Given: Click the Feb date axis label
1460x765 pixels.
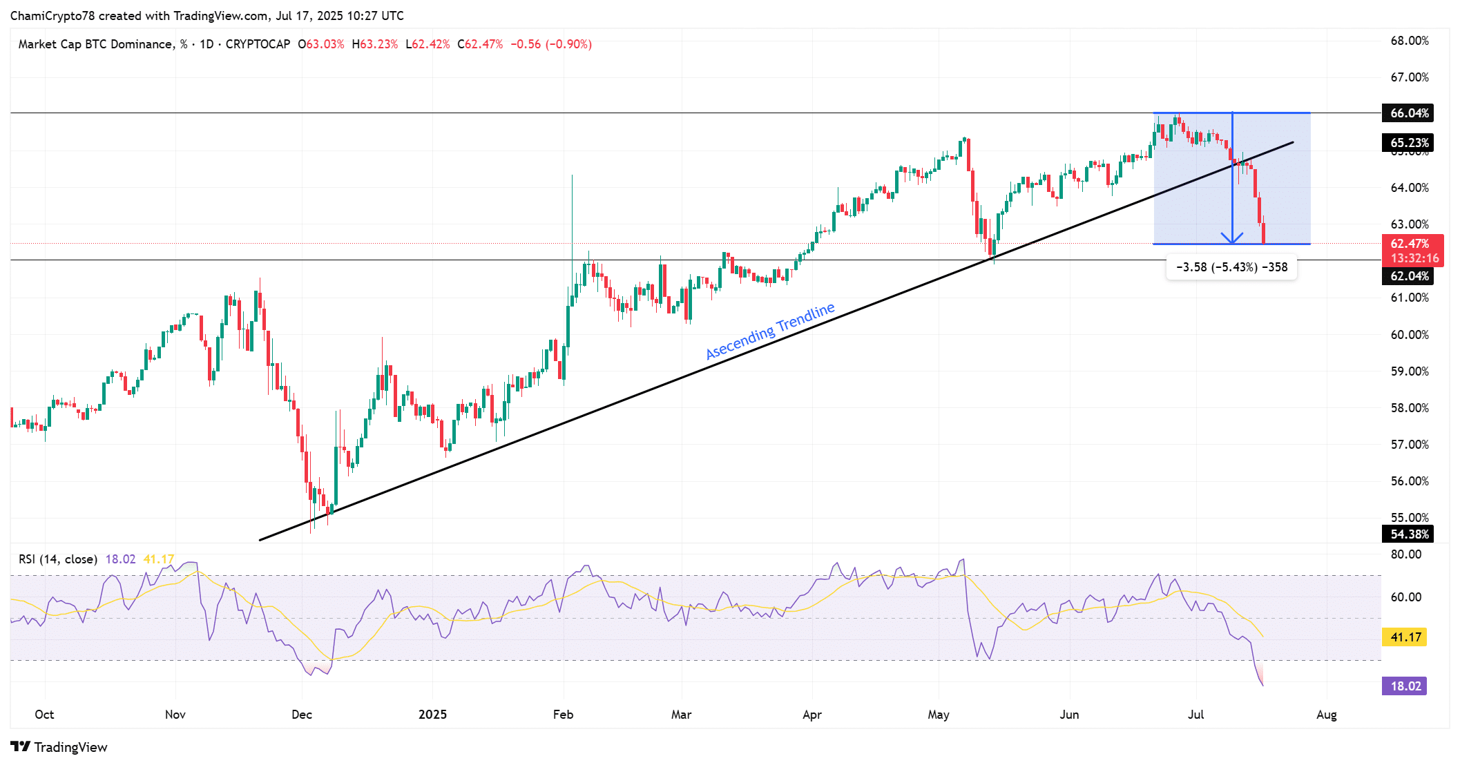Looking at the screenshot, I should click(563, 715).
